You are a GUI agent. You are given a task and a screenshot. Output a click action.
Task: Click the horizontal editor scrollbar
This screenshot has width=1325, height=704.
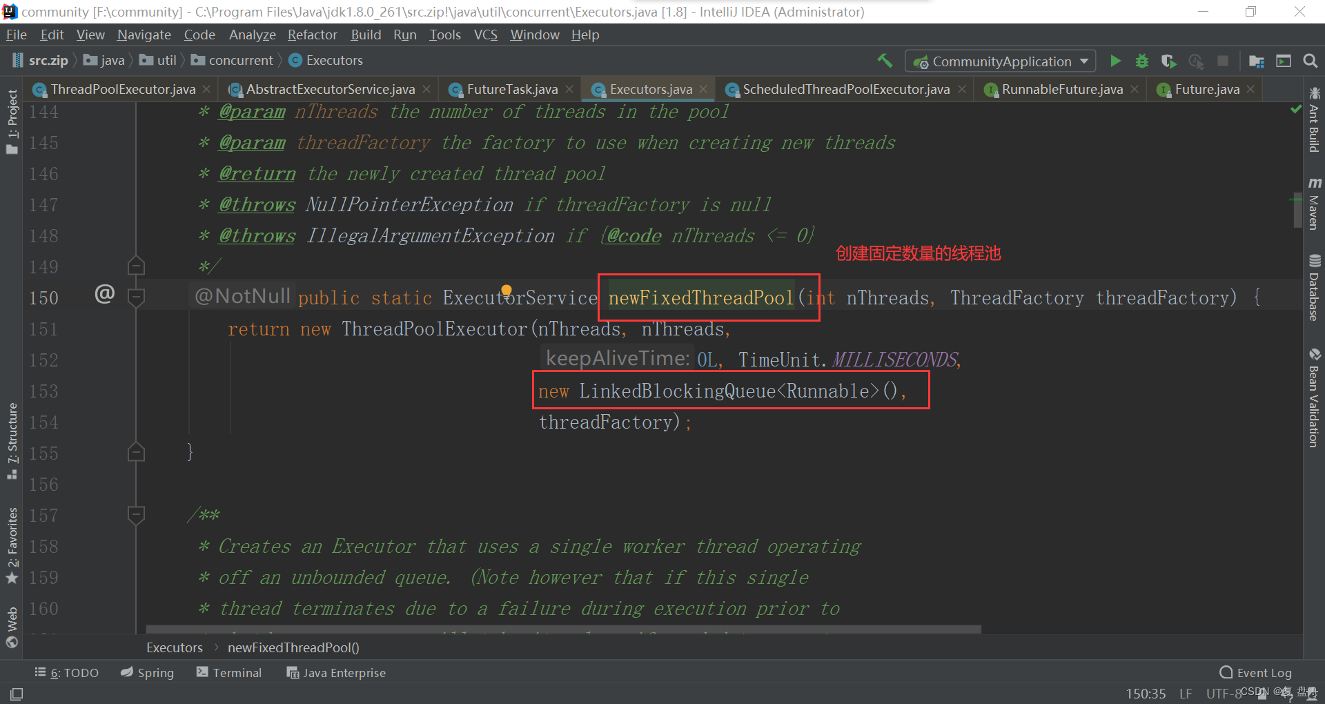point(563,629)
